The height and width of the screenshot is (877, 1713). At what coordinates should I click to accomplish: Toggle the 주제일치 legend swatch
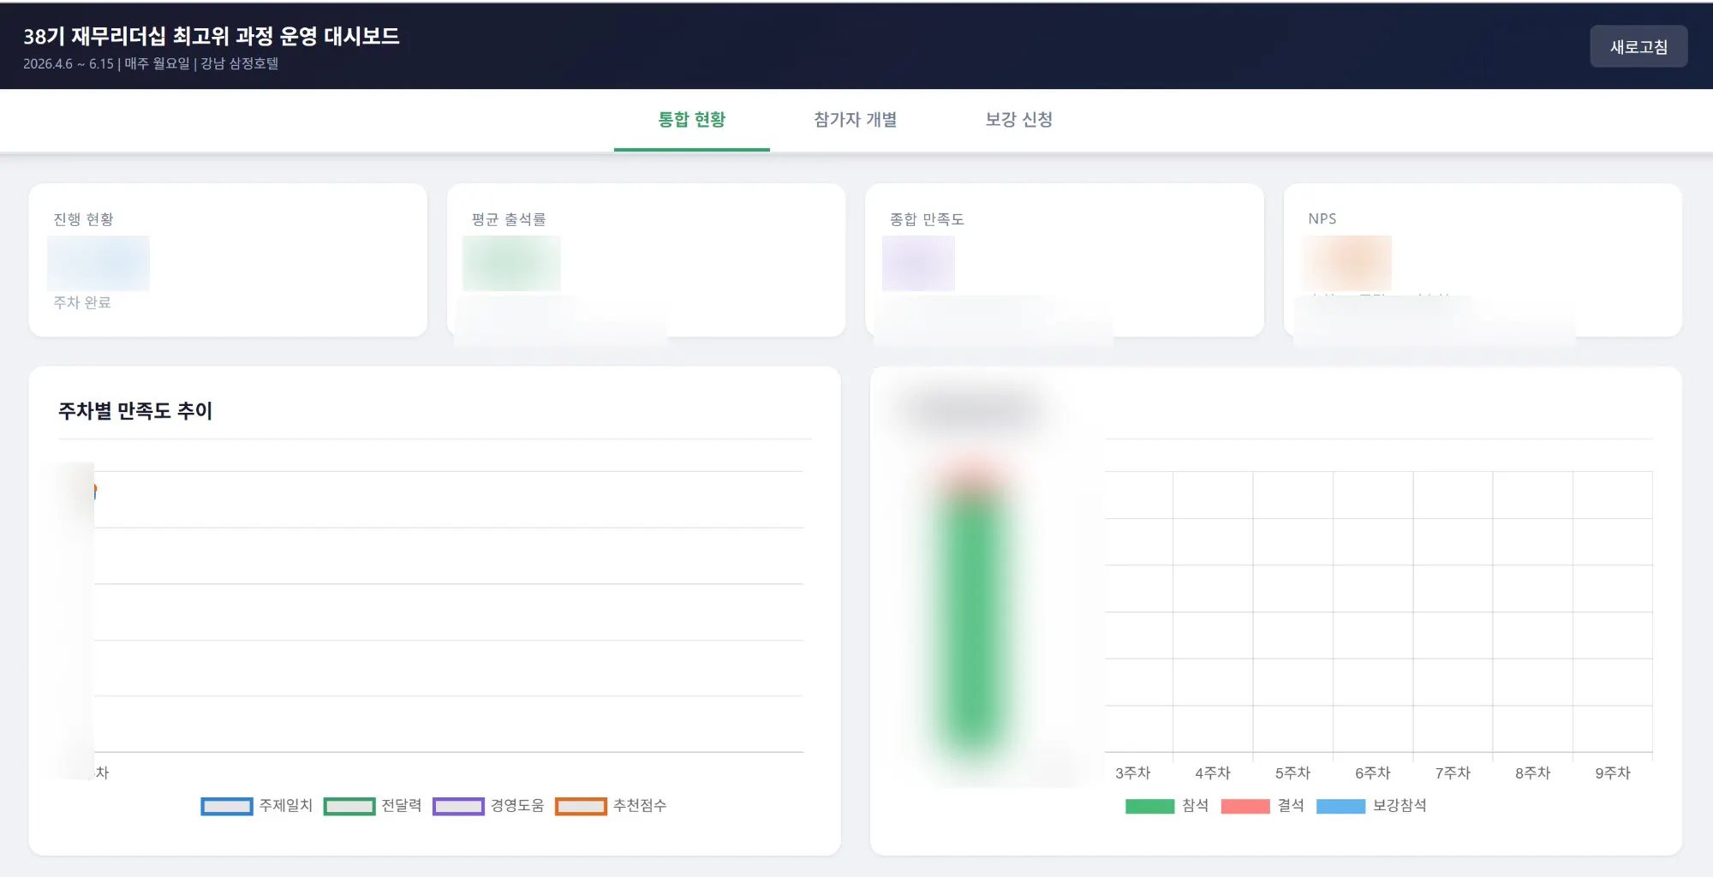(227, 806)
